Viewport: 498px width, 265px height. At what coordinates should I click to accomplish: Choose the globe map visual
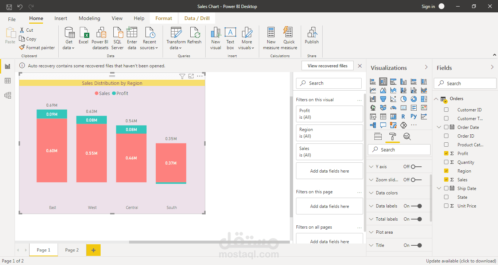click(373, 108)
